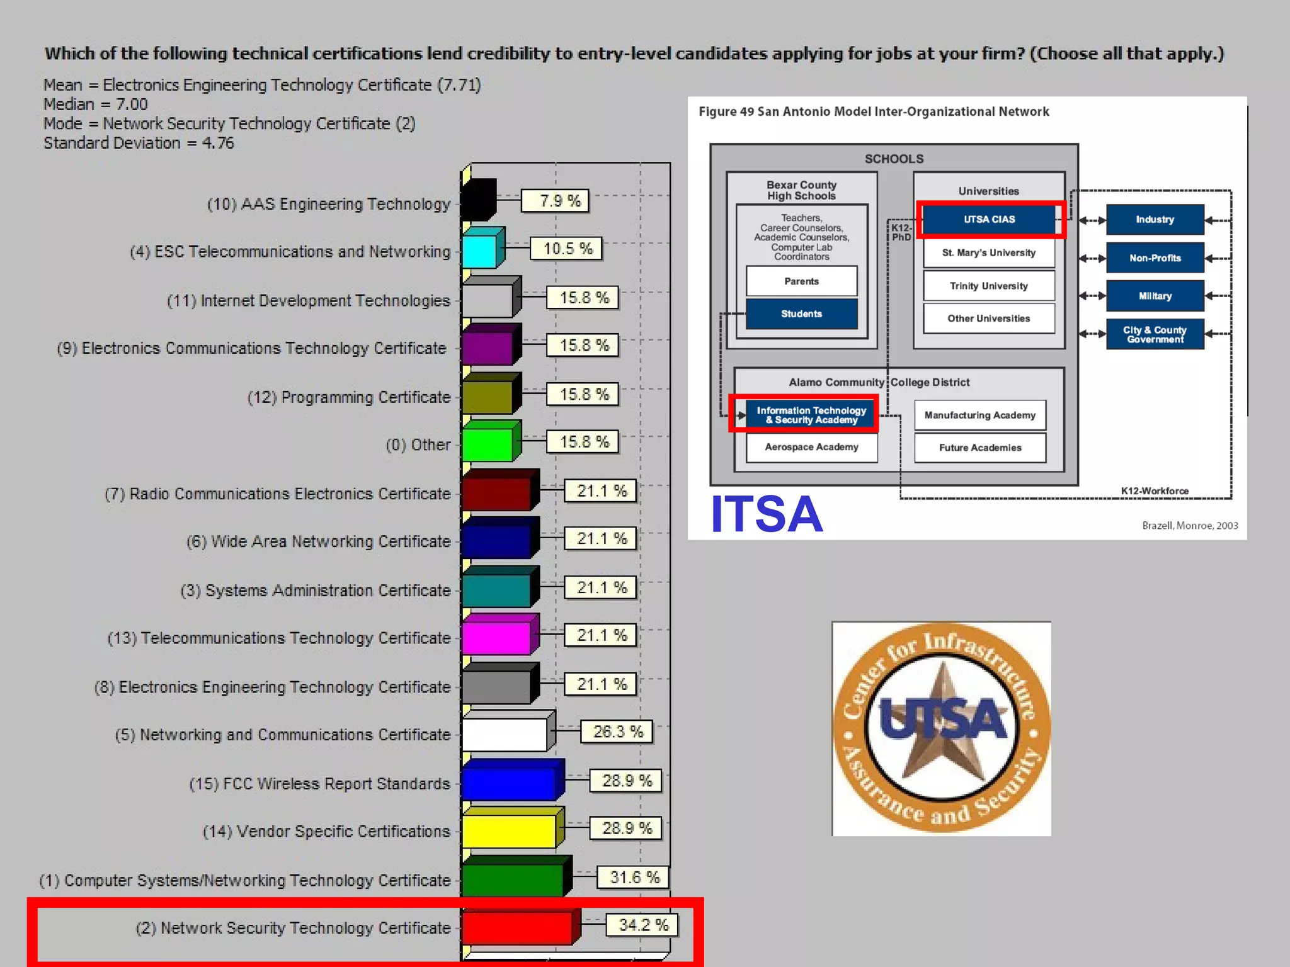
Task: Click the magenta Telecommunications Technology Certificate bar
Action: pyautogui.click(x=496, y=638)
